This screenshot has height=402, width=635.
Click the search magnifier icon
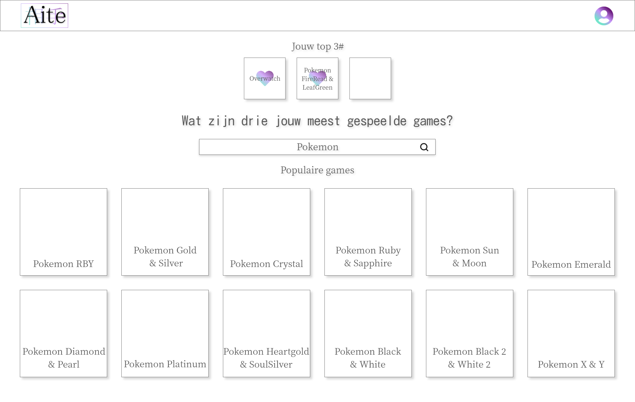424,147
